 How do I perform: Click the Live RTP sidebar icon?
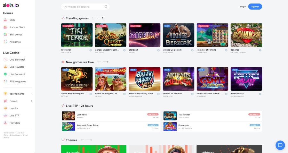pos(5,115)
